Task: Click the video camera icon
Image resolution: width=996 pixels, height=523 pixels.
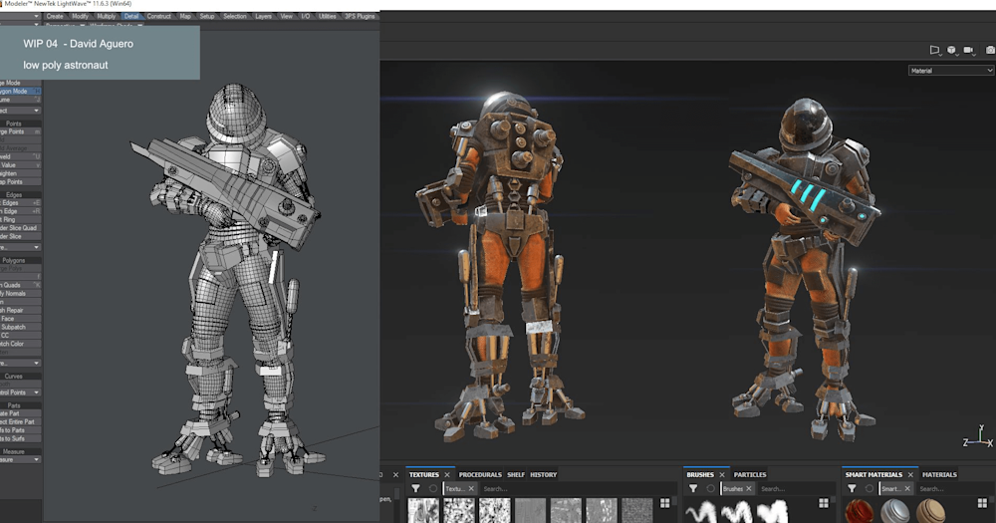Action: click(969, 50)
